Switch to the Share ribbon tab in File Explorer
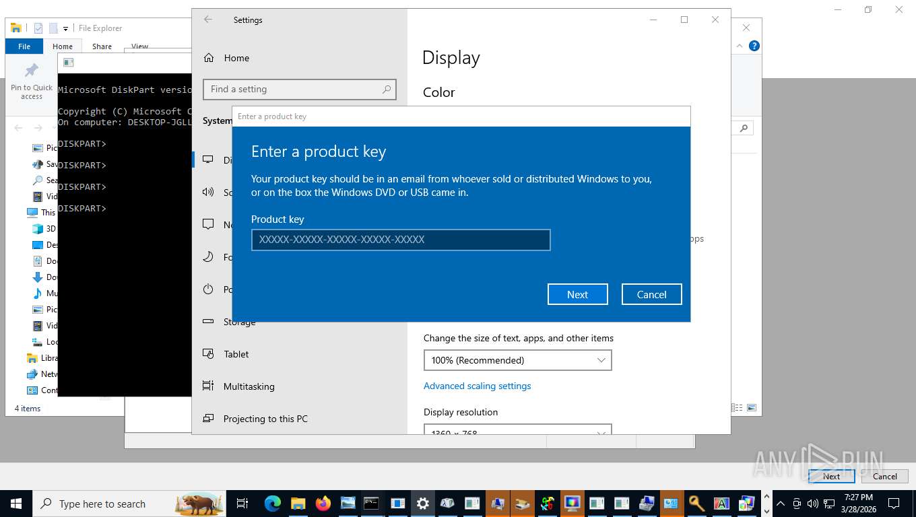This screenshot has width=916, height=517. coord(102,46)
